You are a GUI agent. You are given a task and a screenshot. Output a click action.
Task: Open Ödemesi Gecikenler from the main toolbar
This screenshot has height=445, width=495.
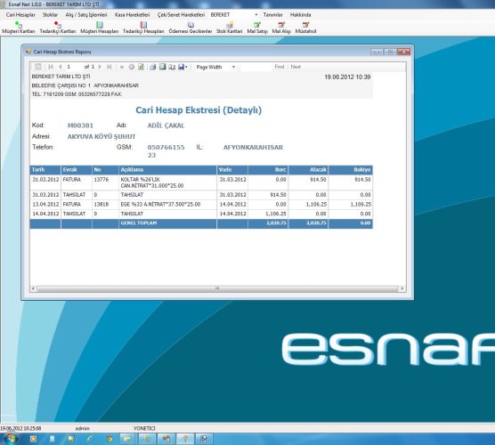[x=191, y=28]
